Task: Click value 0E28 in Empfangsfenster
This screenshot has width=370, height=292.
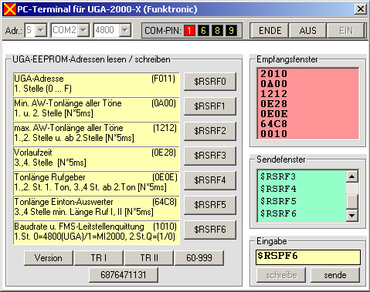Action: point(273,104)
